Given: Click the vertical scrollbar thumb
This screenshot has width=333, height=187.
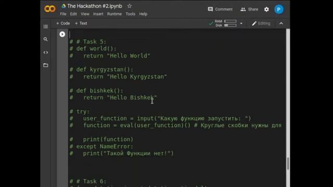Looking at the screenshot, I should point(288,163).
